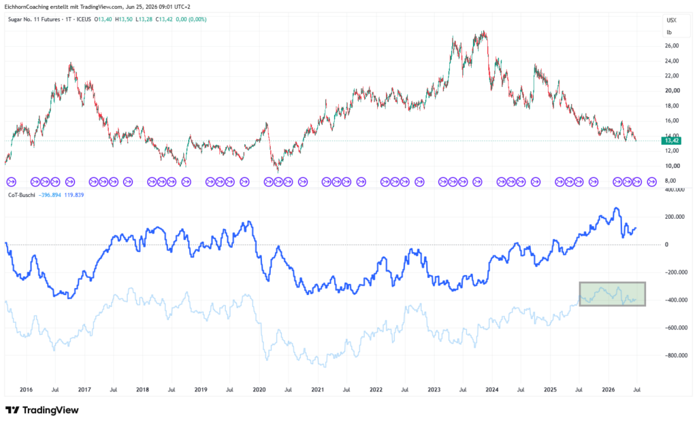Click the 2023 time axis label
Viewport: 697px width, 424px height.
434,390
